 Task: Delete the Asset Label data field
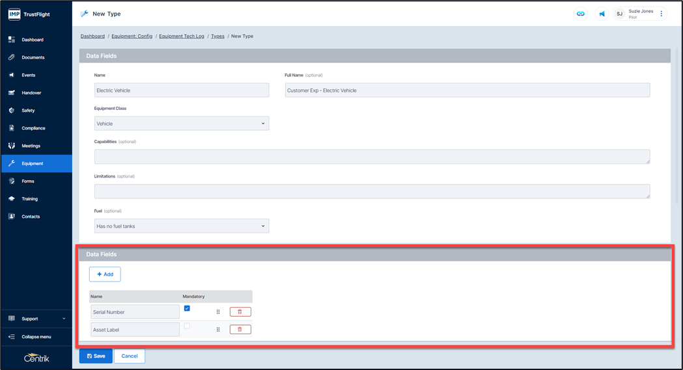coord(240,330)
